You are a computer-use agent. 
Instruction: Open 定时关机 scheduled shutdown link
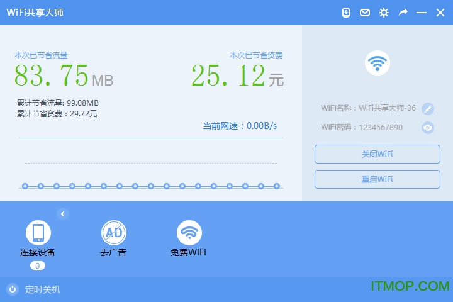click(43, 289)
